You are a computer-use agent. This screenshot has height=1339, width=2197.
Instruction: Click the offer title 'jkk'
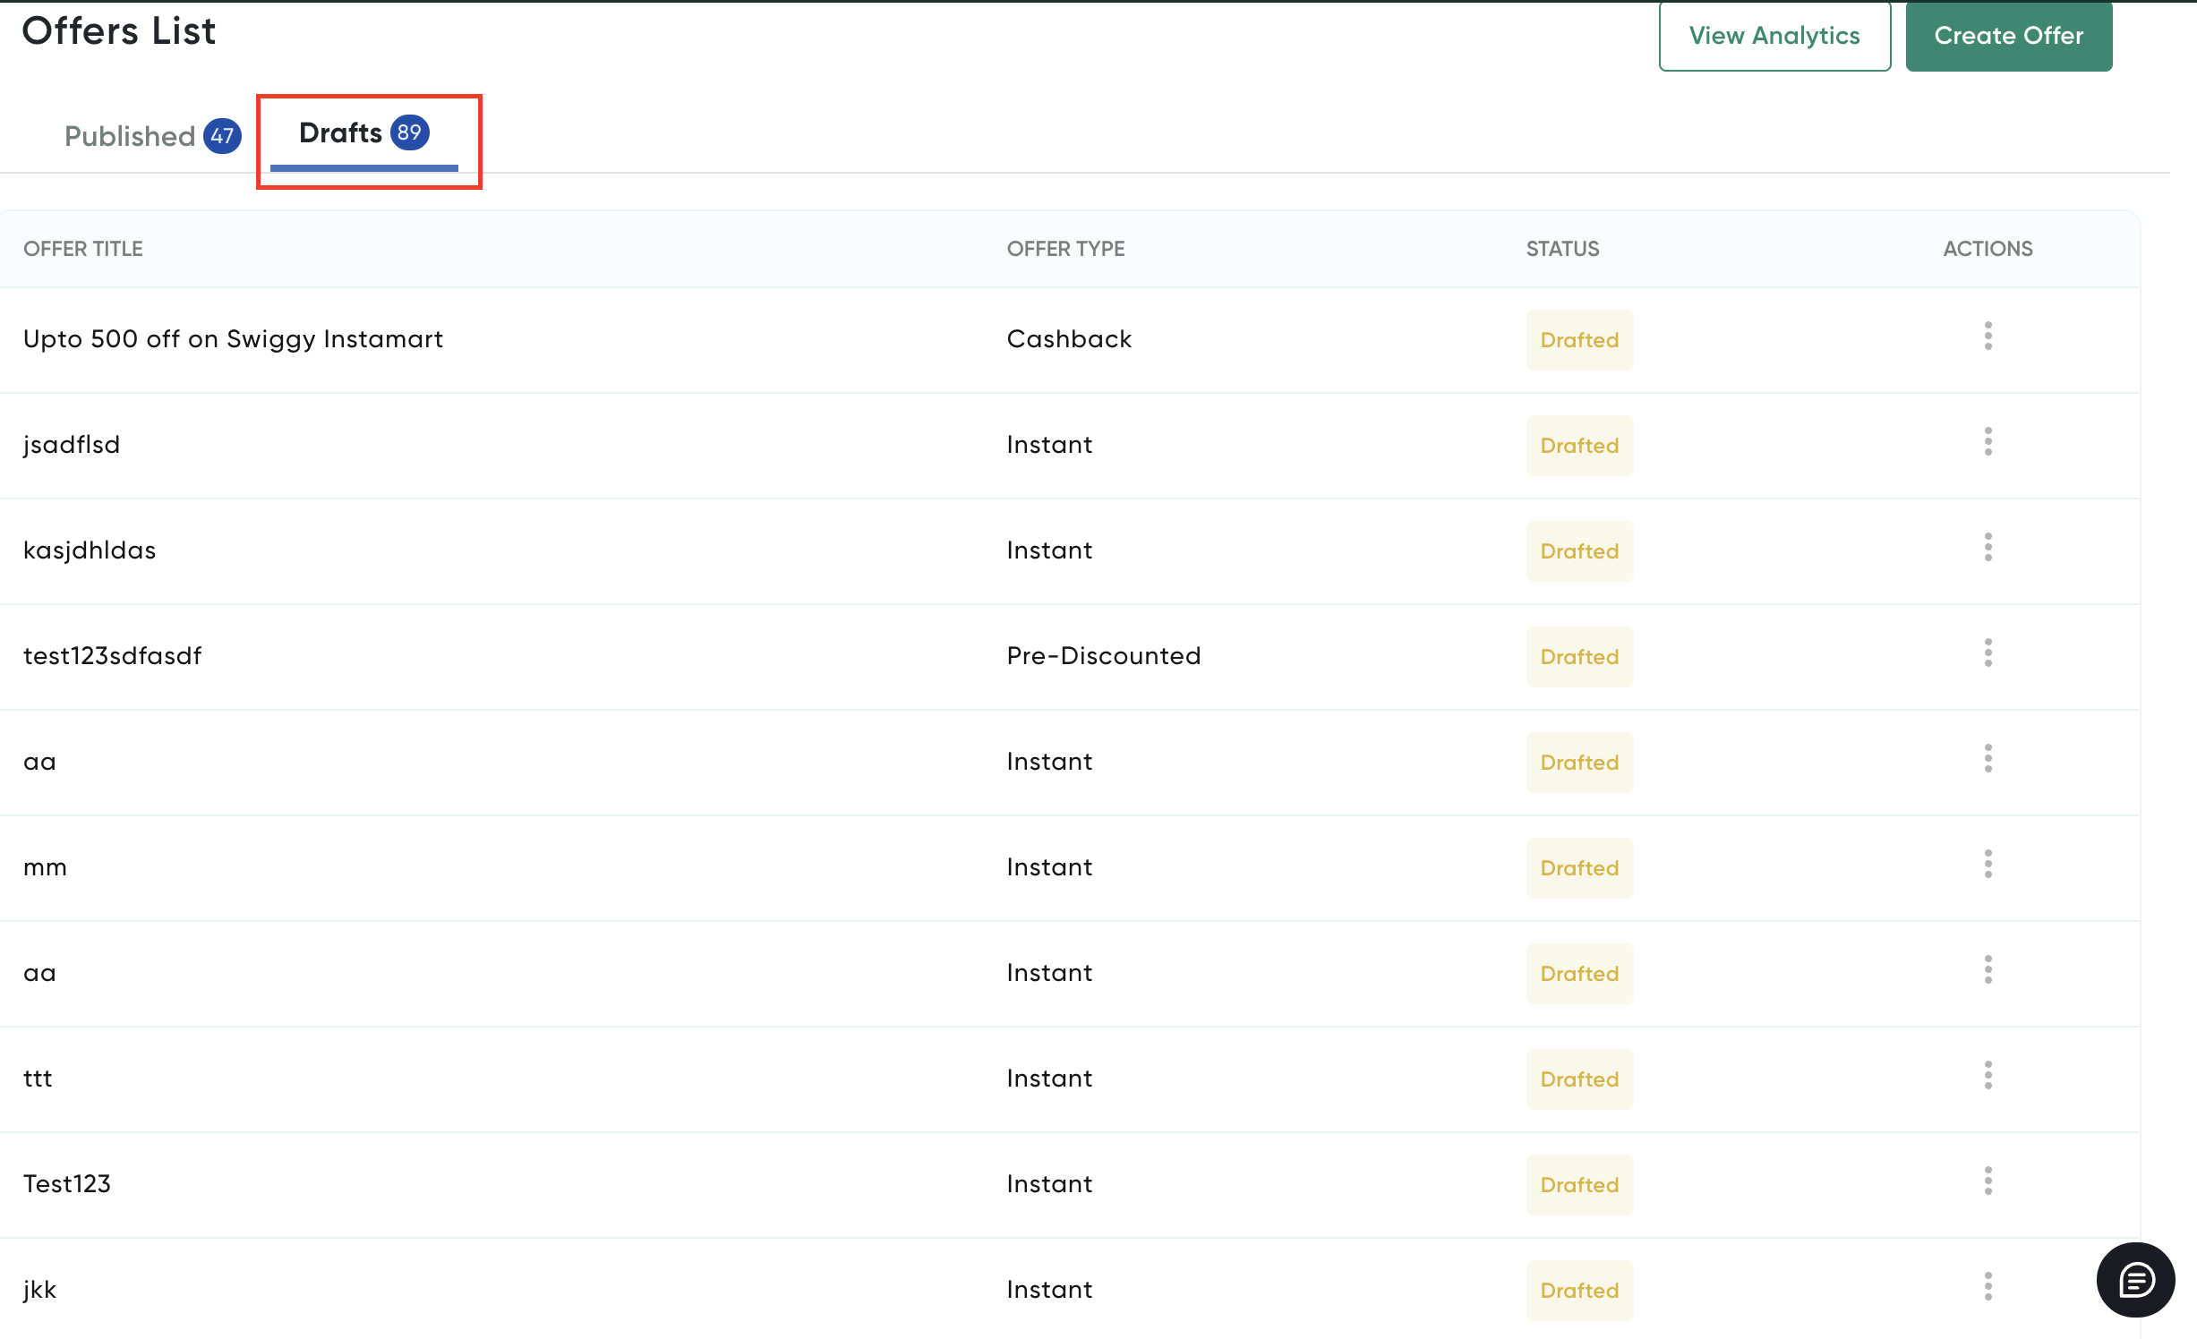pos(39,1290)
